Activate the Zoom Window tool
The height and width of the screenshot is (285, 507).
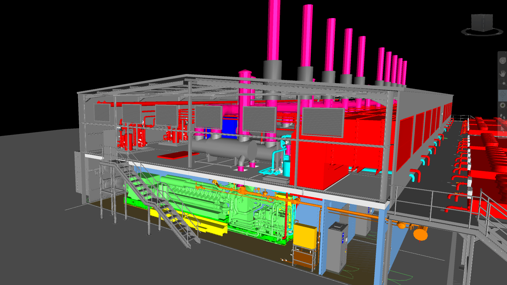502,82
